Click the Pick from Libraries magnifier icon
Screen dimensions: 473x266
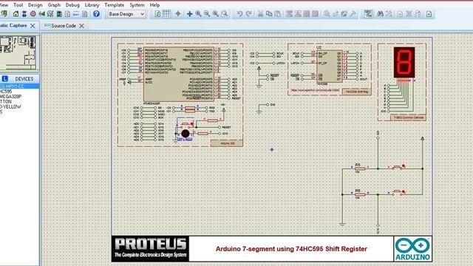point(327,14)
